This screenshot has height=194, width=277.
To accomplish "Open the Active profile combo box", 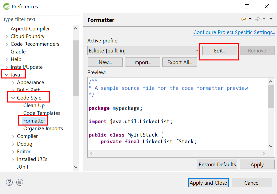I will tap(144, 51).
